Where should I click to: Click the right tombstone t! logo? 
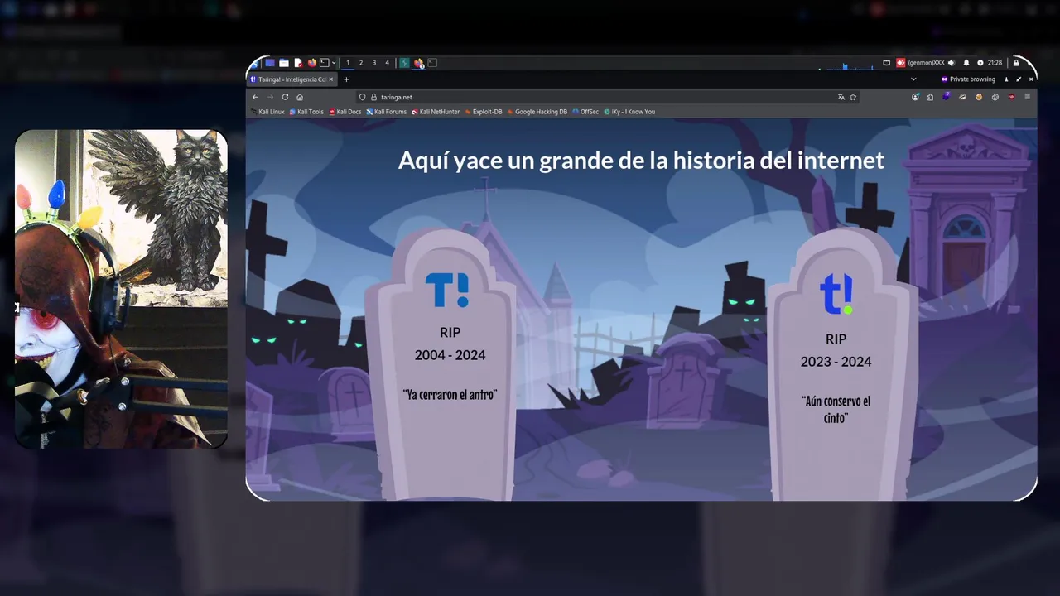tap(836, 294)
